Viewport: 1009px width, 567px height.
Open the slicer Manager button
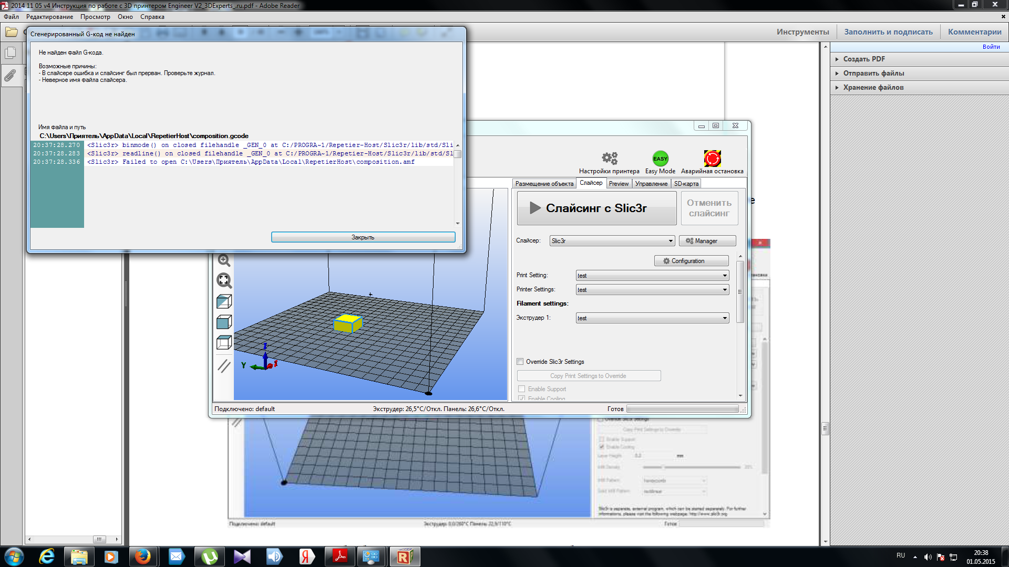coord(707,241)
